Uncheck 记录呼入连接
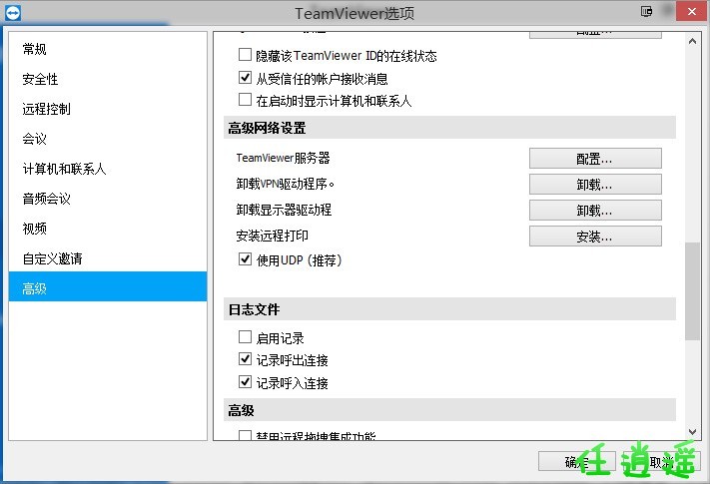710x484 pixels. (x=245, y=382)
